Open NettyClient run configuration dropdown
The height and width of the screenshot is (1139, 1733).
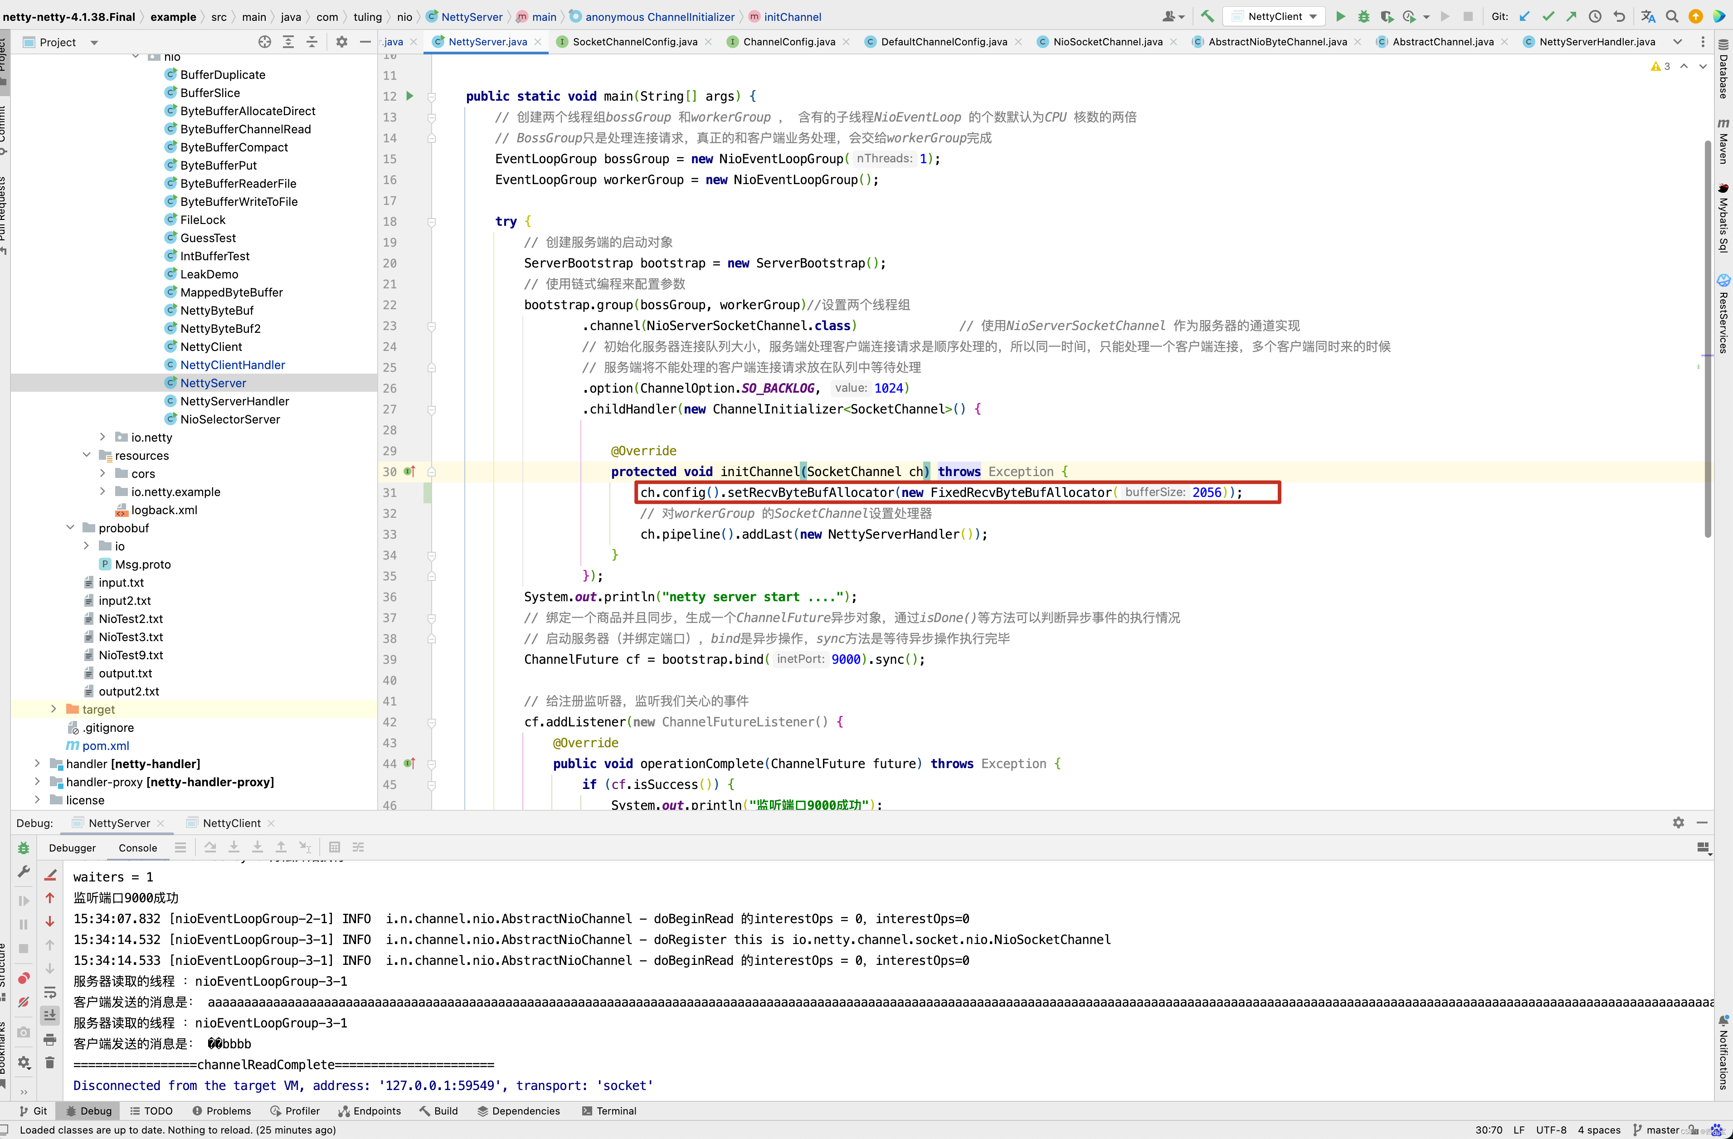1275,16
